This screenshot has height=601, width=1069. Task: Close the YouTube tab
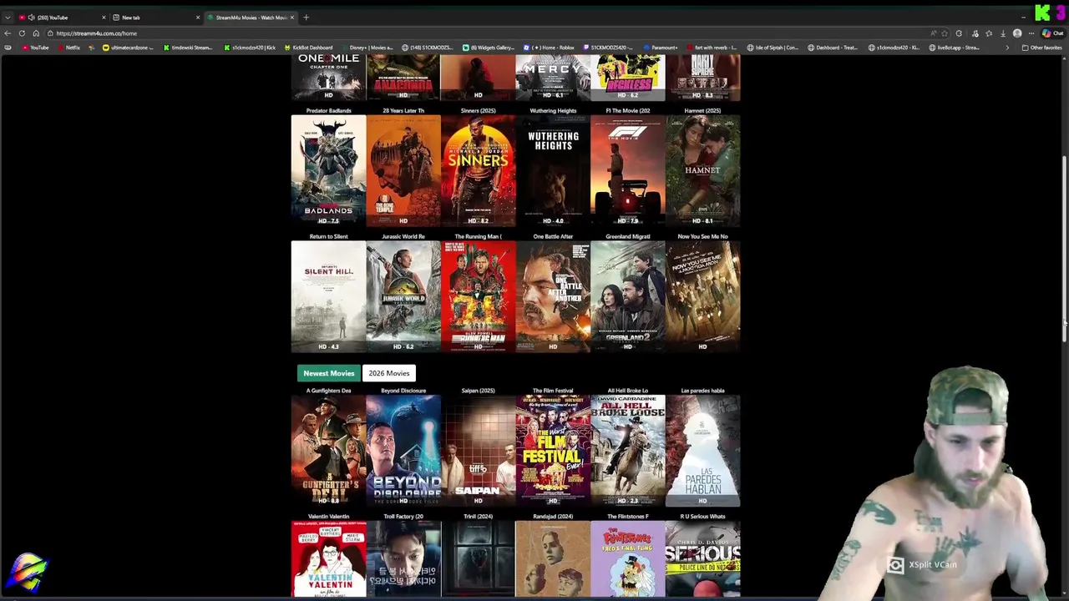[x=104, y=18]
